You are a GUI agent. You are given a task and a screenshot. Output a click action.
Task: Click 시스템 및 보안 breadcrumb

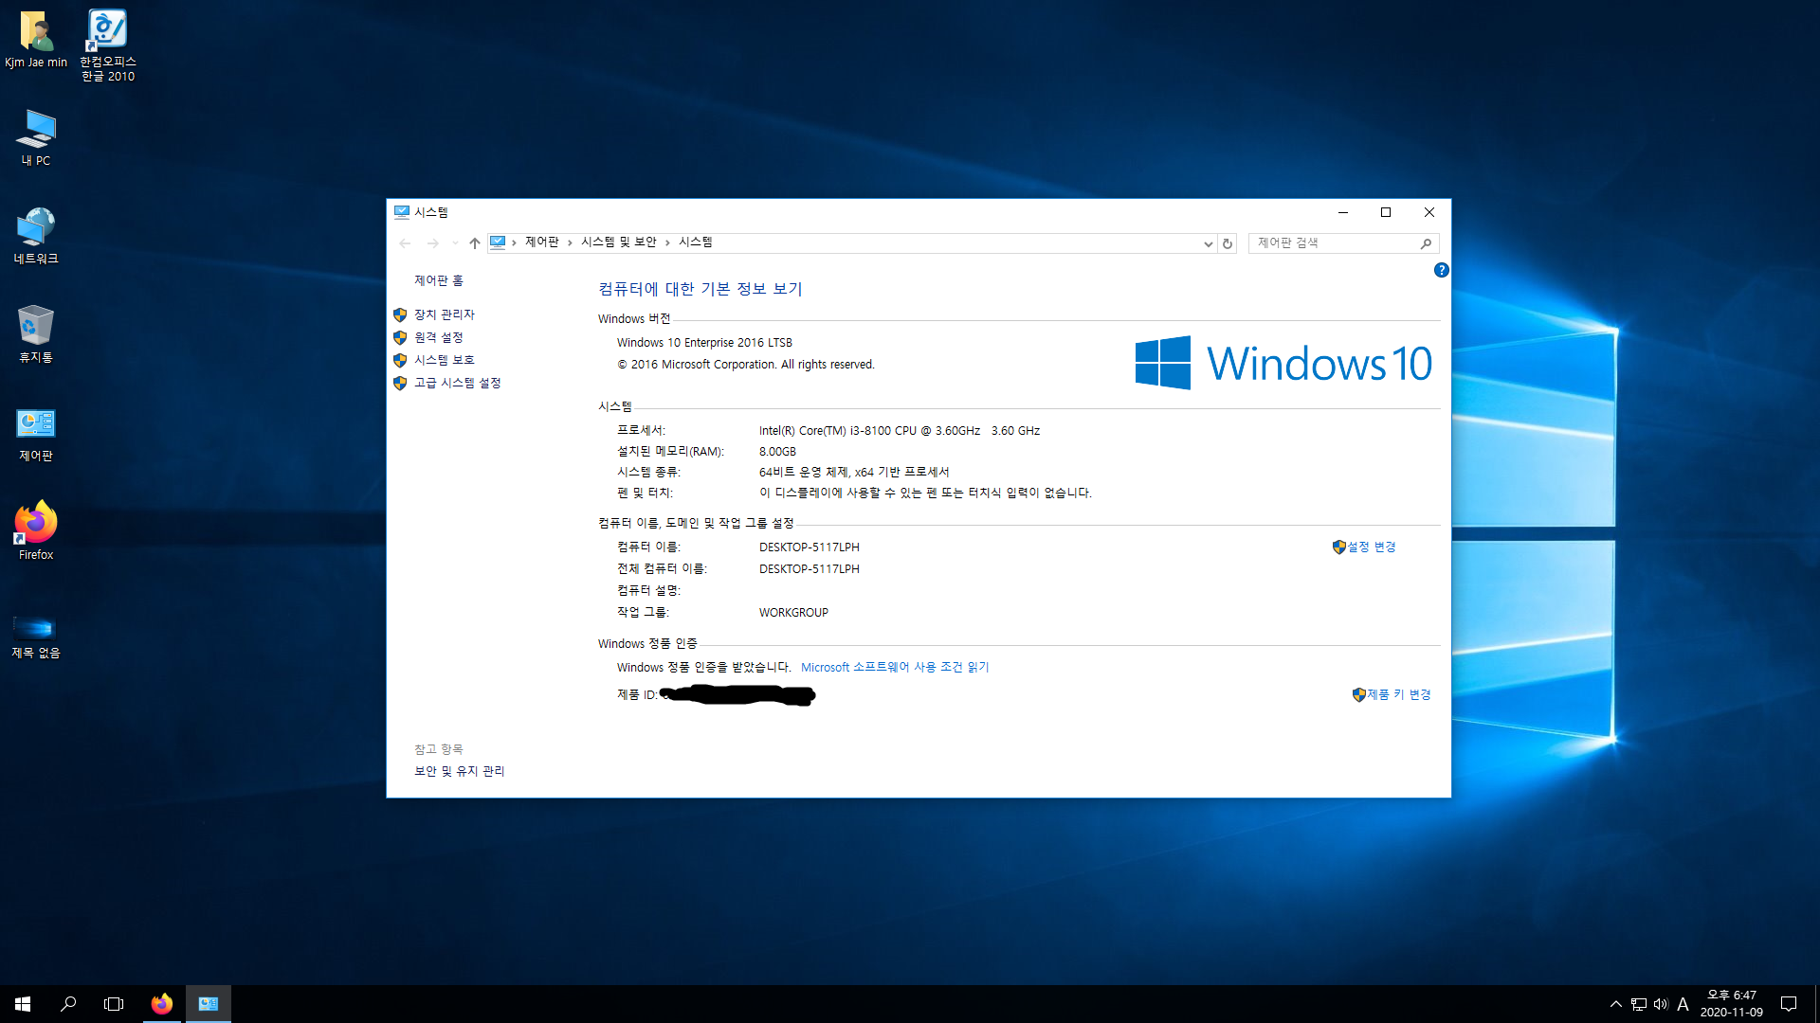click(x=618, y=242)
